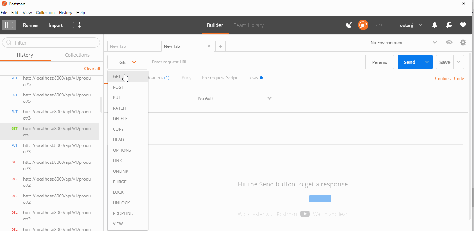Open the wrench settings icon
Screen dimensions: 474x231
pos(449,25)
